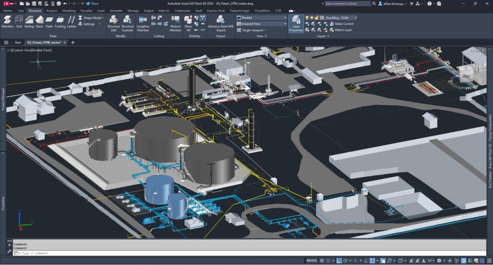Click the Undo arrow icon
Viewport: 493px width, 265px height.
coord(65,3)
